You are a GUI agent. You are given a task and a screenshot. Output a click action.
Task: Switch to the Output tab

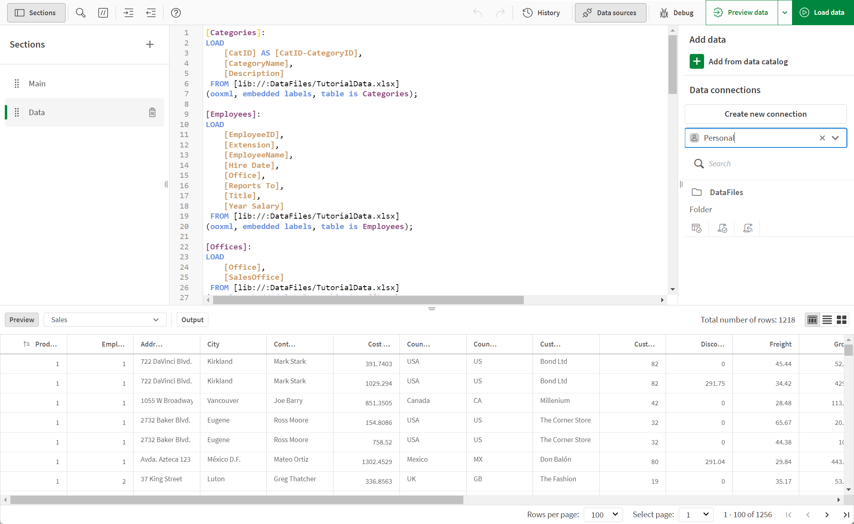click(192, 319)
